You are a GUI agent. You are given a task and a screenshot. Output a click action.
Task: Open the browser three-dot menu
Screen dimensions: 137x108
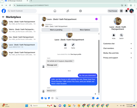click(135, 5)
